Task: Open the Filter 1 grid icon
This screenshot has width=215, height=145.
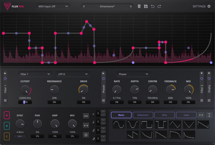Action: (5, 100)
